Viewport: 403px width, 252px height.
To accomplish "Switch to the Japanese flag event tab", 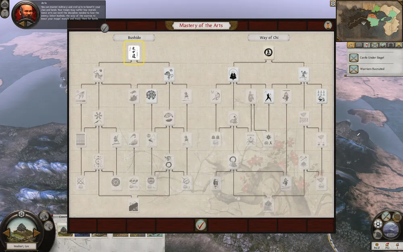I will click(367, 45).
